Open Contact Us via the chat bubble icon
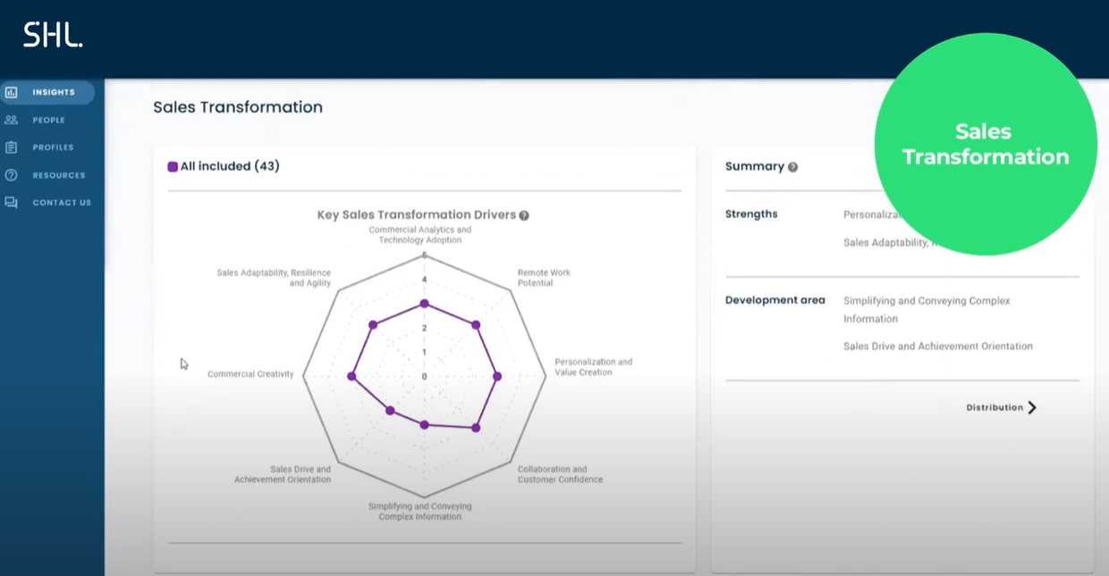This screenshot has width=1109, height=576. (13, 203)
